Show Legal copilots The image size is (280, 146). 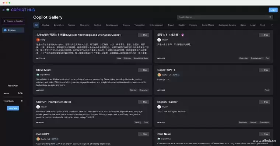pyautogui.click(x=253, y=25)
